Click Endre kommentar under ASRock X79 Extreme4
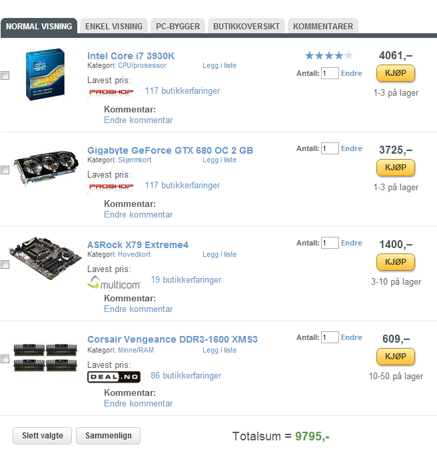437x465 pixels. (x=139, y=309)
